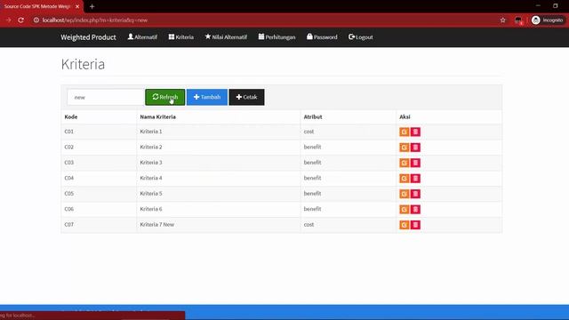Image resolution: width=569 pixels, height=320 pixels.
Task: Focus the search field containing 'new'
Action: click(x=106, y=97)
